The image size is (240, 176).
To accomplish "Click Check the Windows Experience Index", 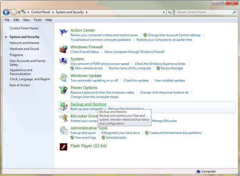I will (160, 64).
